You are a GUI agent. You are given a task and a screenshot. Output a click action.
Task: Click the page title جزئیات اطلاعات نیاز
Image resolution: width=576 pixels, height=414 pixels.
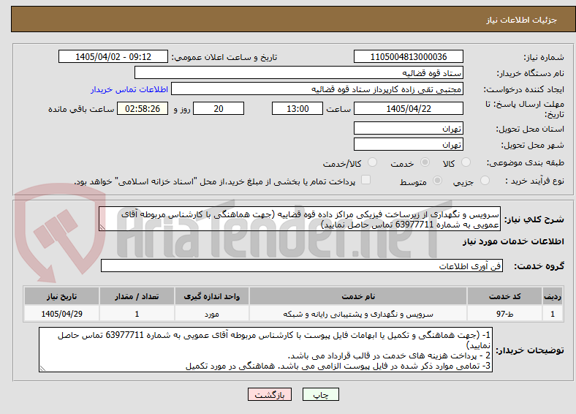522,20
